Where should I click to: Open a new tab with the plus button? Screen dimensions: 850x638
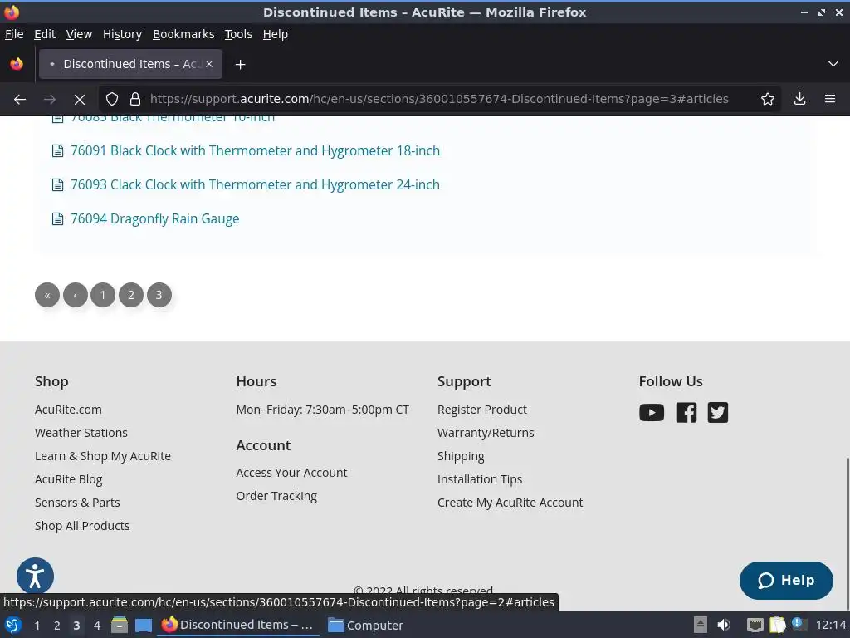point(240,65)
